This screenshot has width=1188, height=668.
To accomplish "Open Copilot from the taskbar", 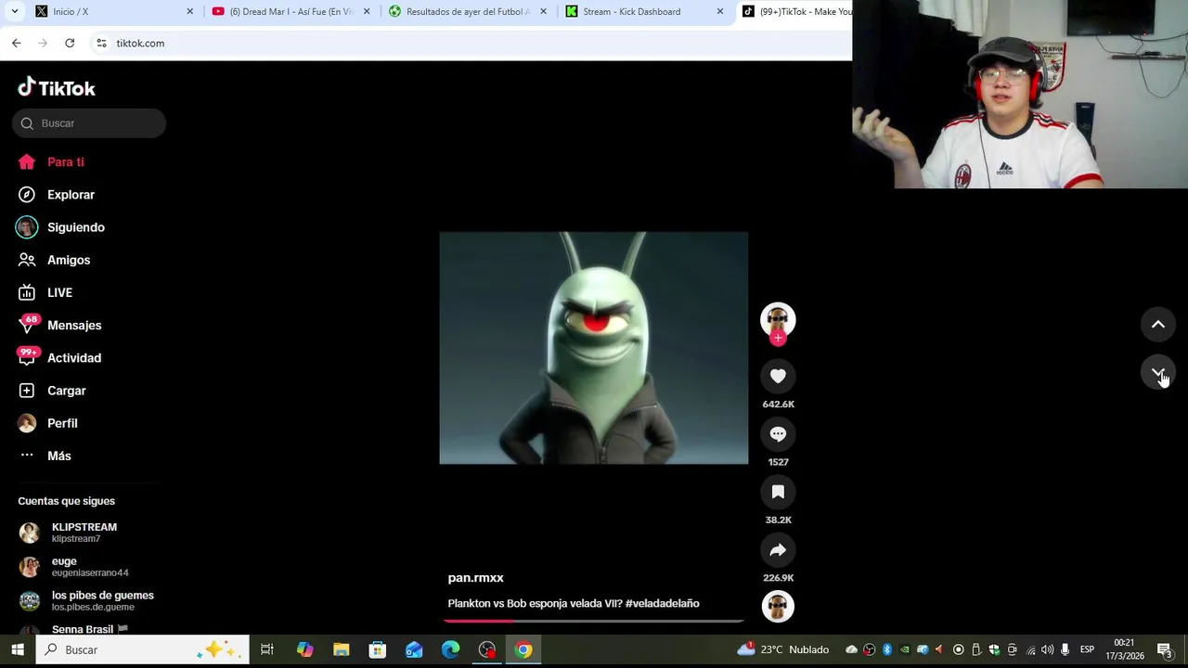I will point(304,649).
